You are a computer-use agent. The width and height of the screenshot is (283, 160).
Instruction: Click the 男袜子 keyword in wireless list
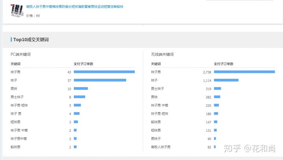point(156,138)
